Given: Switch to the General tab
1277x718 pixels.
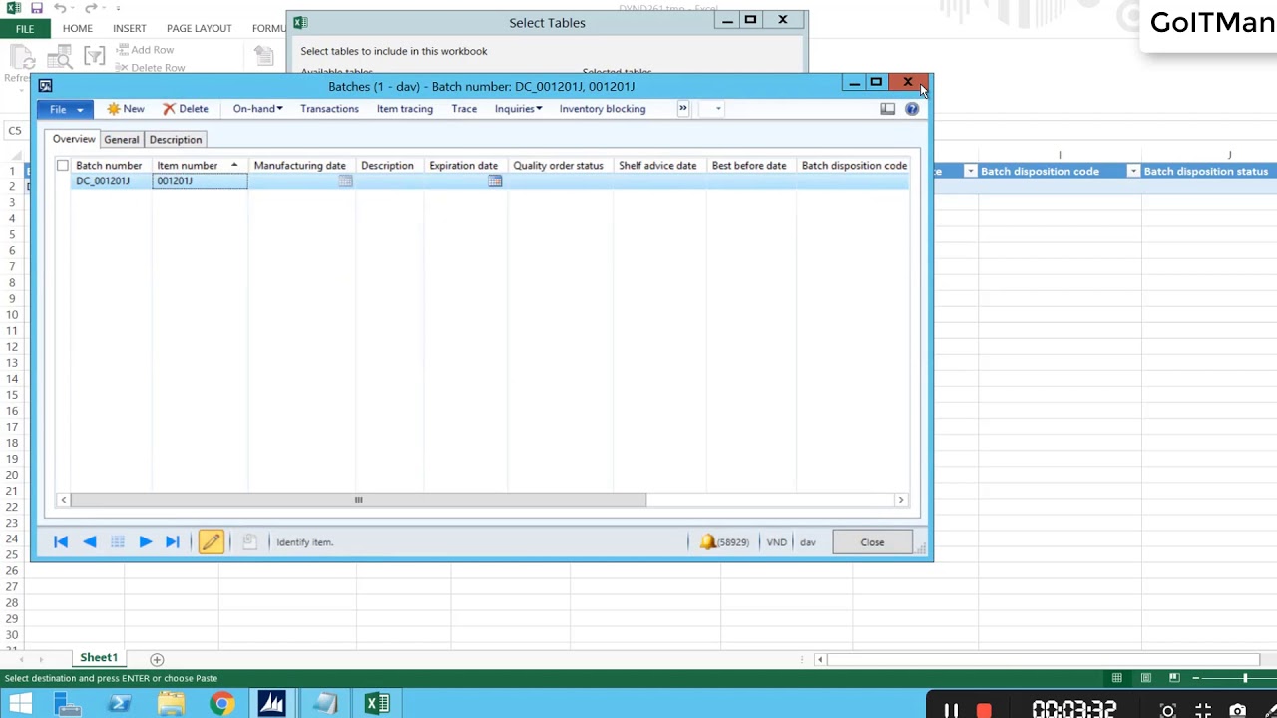Looking at the screenshot, I should coord(122,140).
